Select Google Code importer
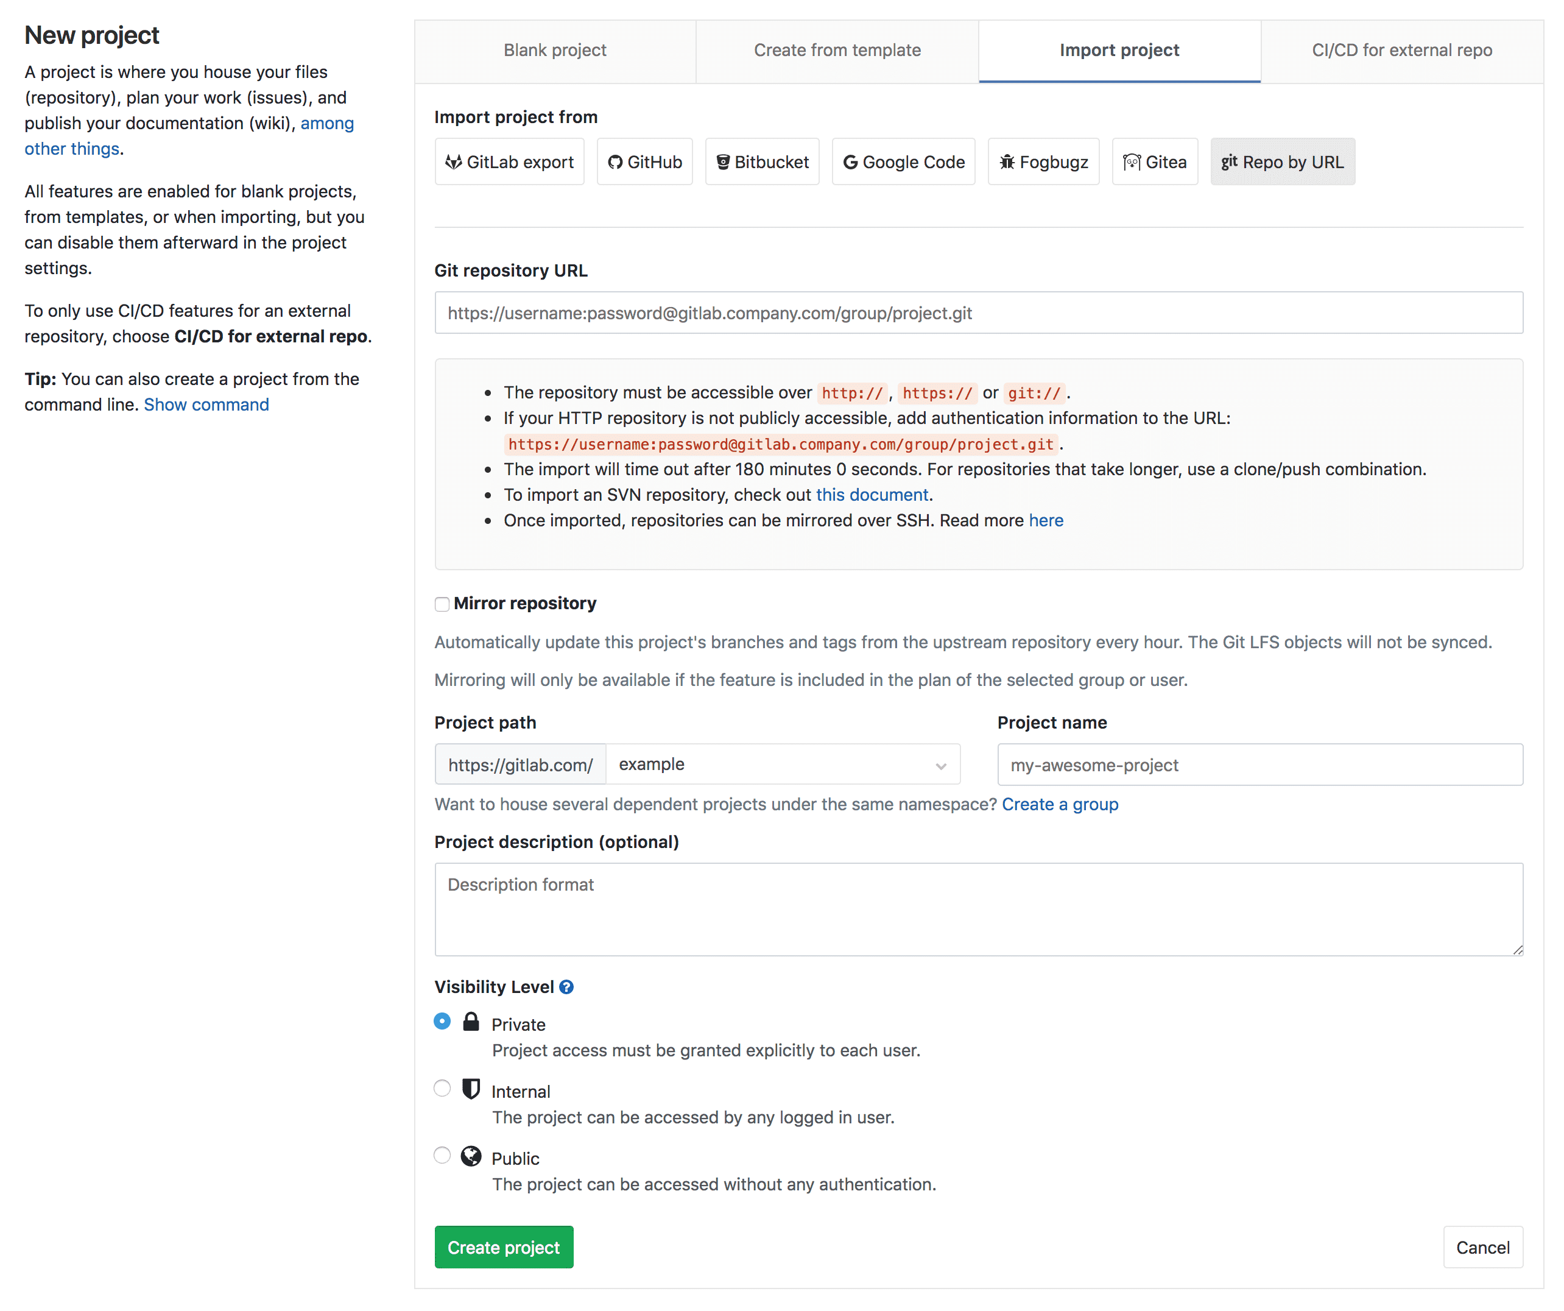The image size is (1564, 1311). click(903, 161)
